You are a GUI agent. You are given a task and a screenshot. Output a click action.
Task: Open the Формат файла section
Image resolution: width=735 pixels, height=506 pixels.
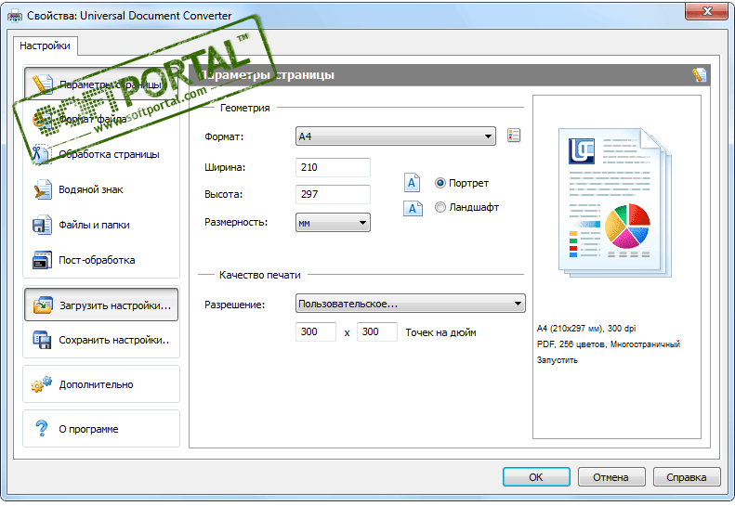pyautogui.click(x=100, y=120)
